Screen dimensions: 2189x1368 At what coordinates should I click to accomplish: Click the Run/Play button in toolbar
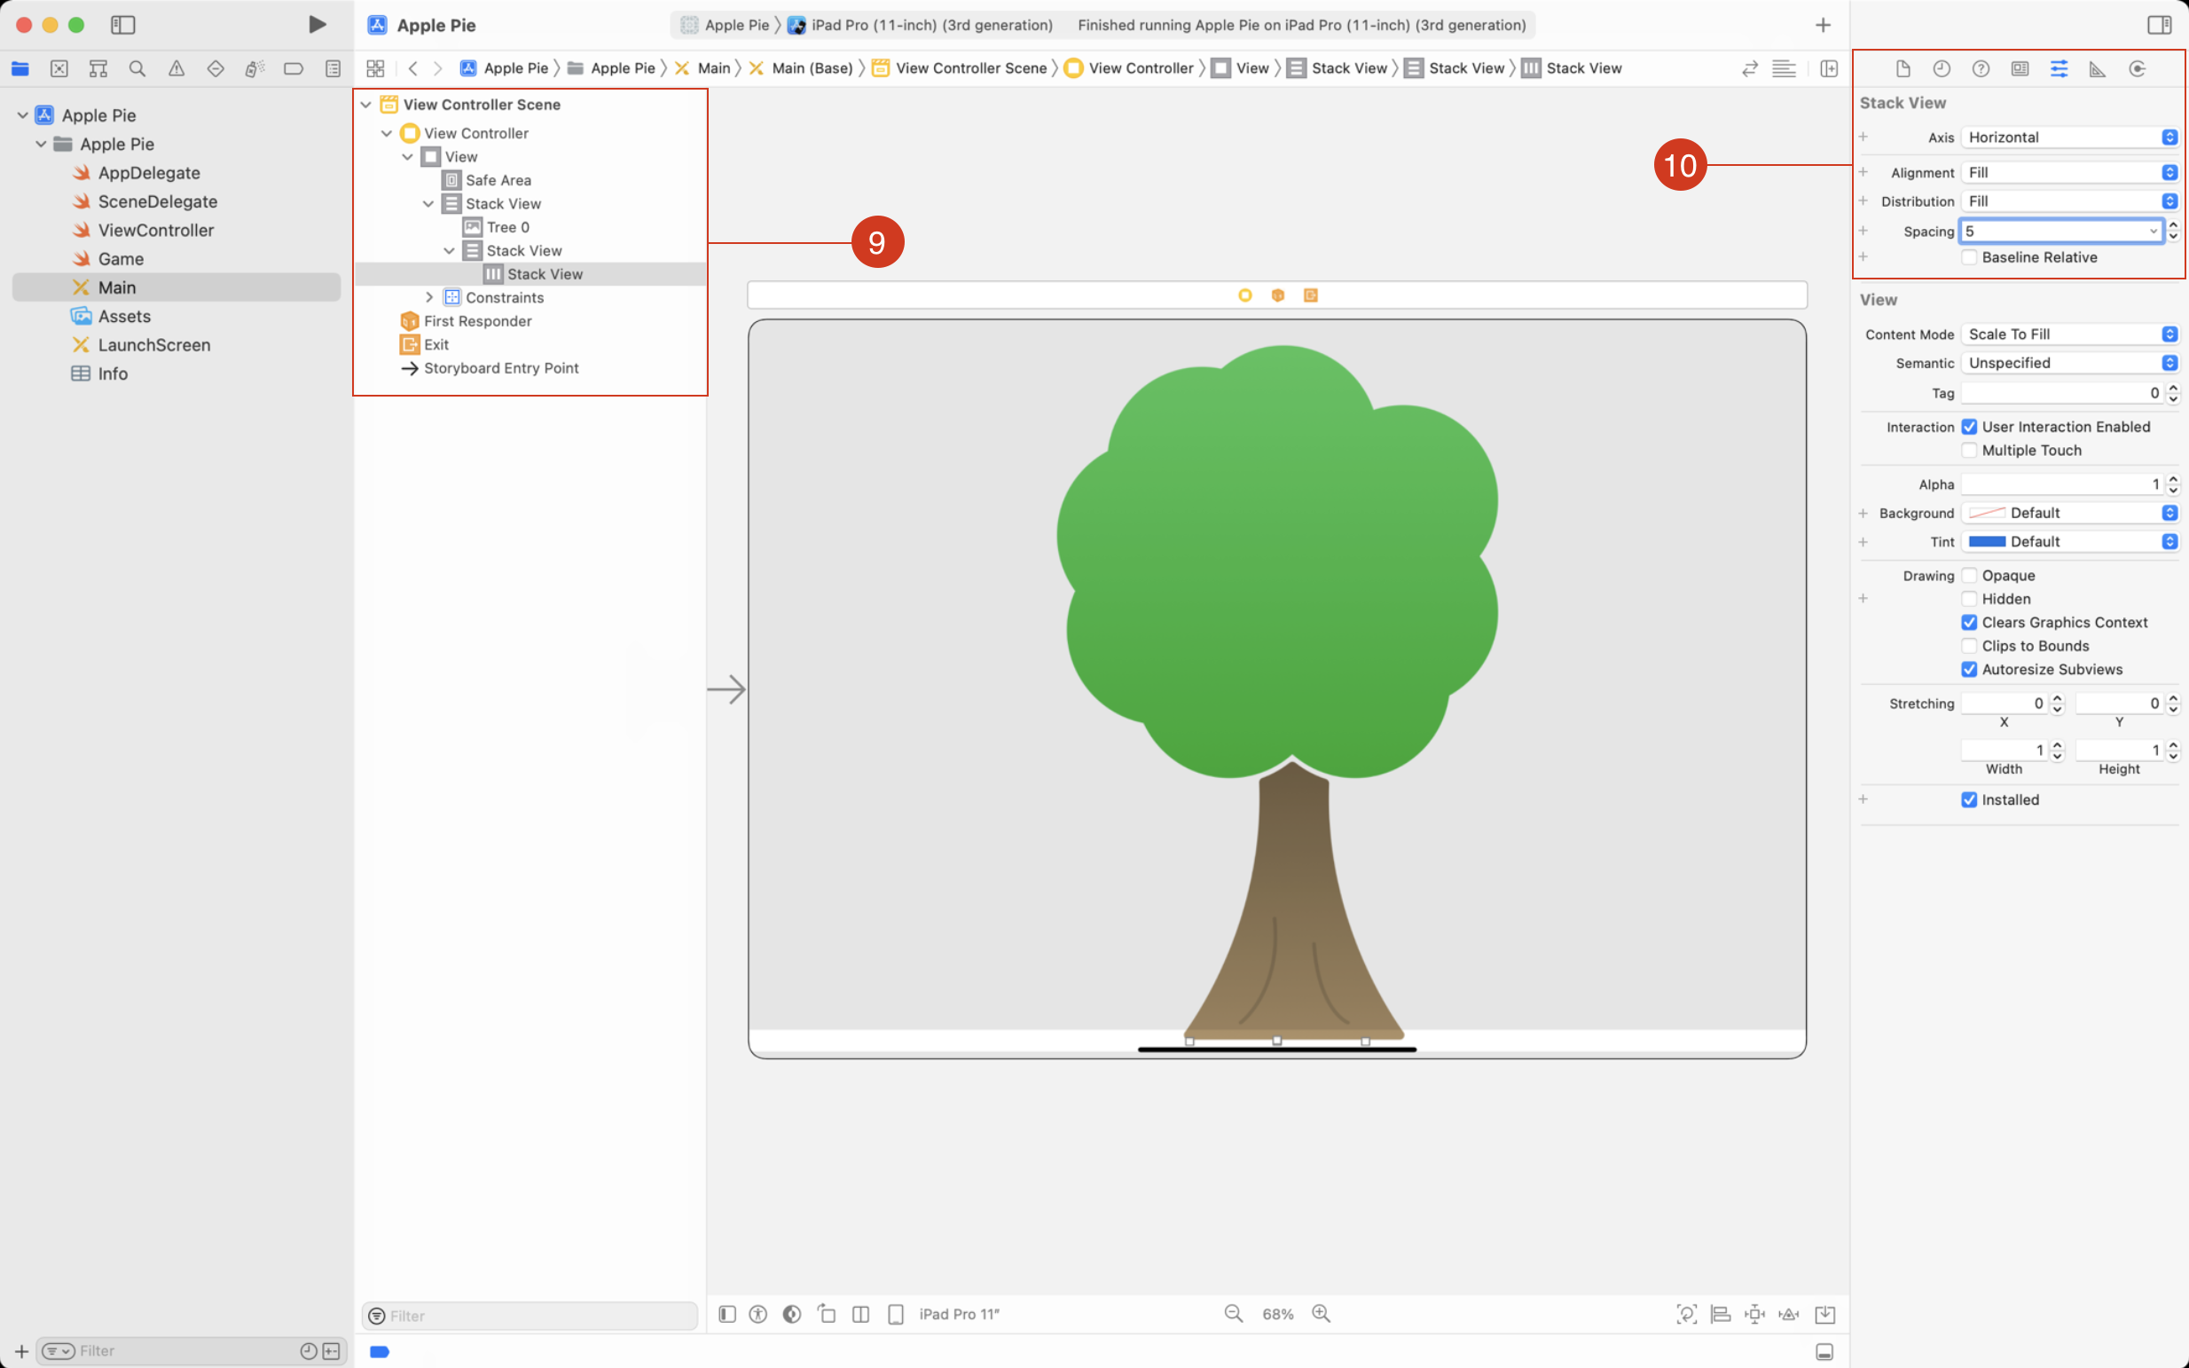click(x=317, y=22)
